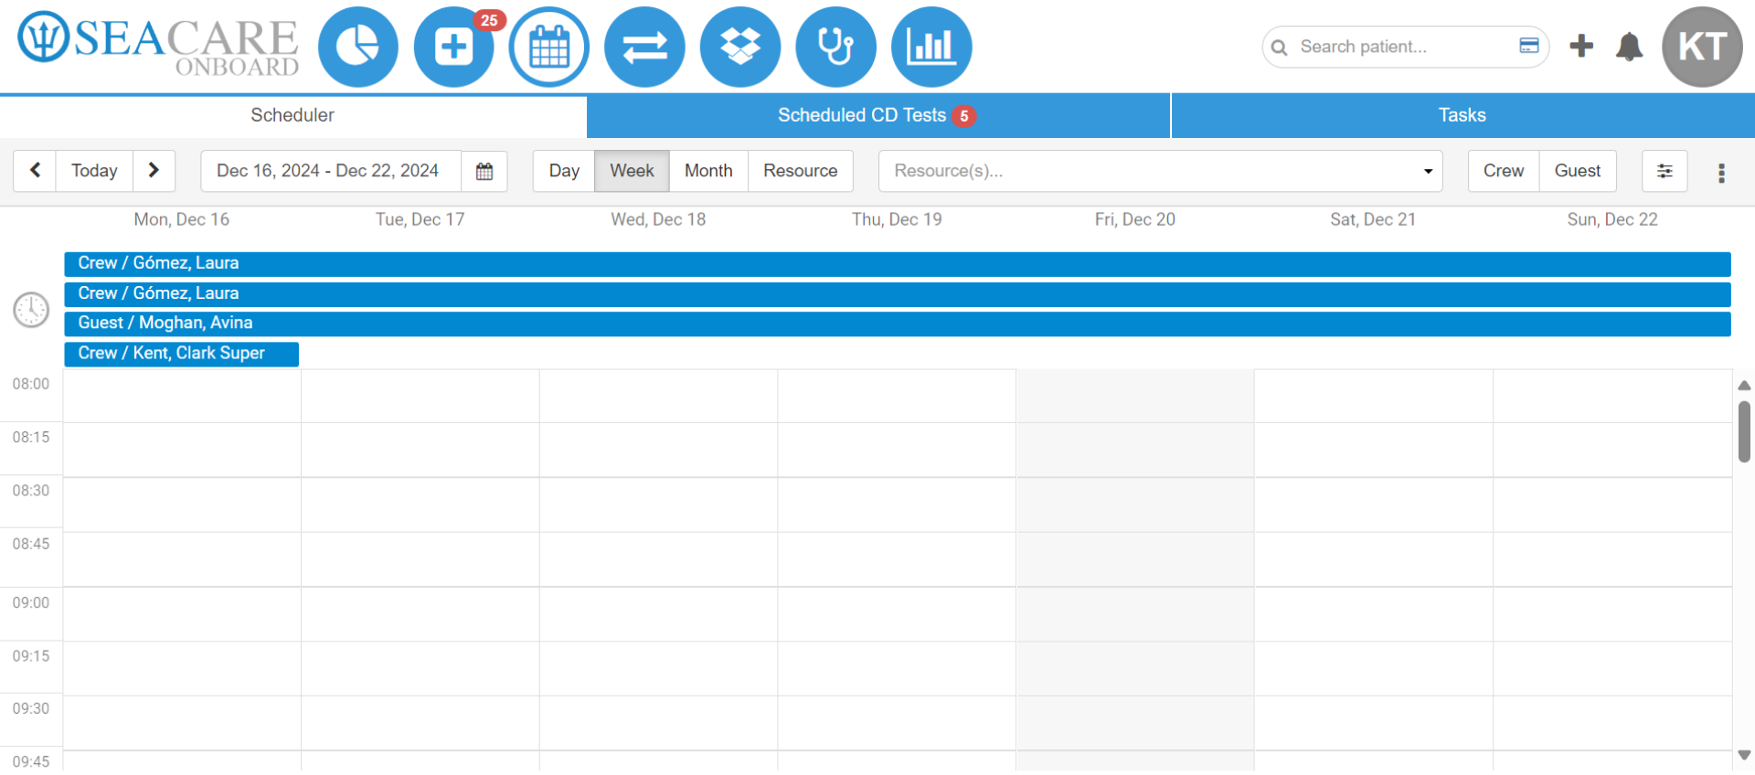Open the three-dot more options menu

pyautogui.click(x=1721, y=173)
